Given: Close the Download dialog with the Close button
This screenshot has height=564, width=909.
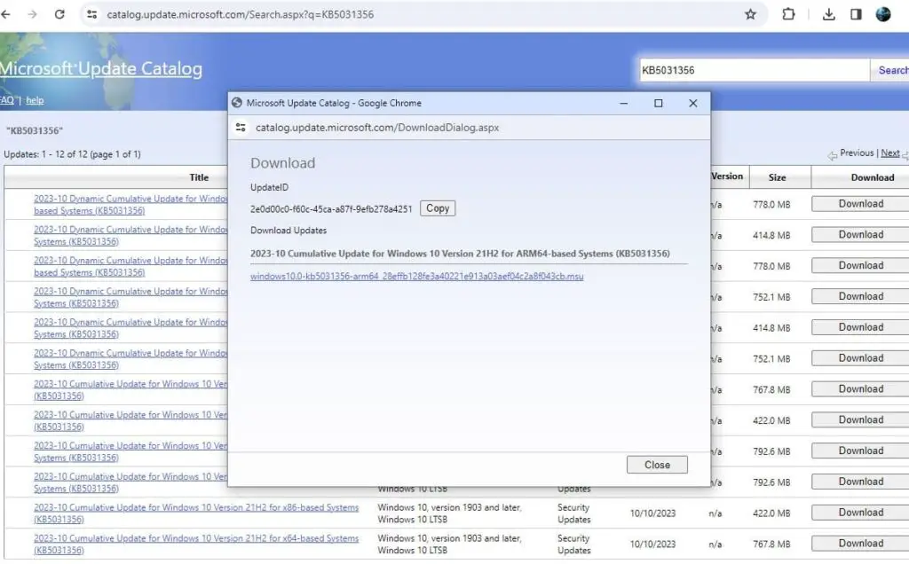Looking at the screenshot, I should [x=656, y=464].
